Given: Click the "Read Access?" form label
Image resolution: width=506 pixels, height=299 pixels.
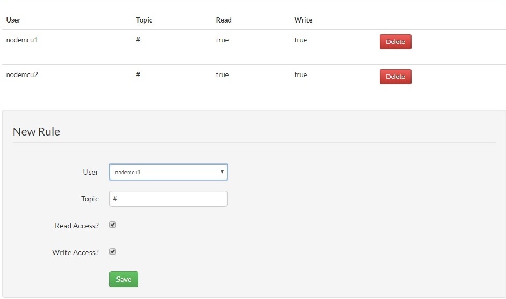Looking at the screenshot, I should click(x=77, y=226).
